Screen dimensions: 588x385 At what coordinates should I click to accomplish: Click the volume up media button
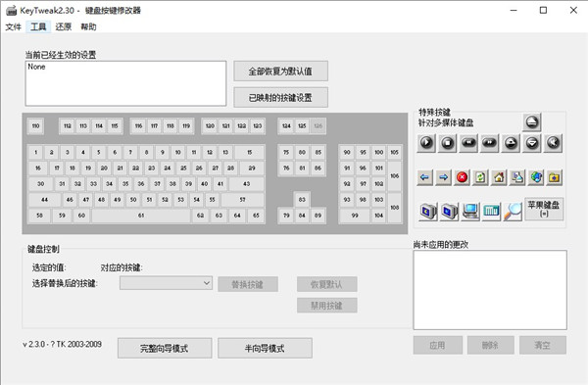point(511,143)
